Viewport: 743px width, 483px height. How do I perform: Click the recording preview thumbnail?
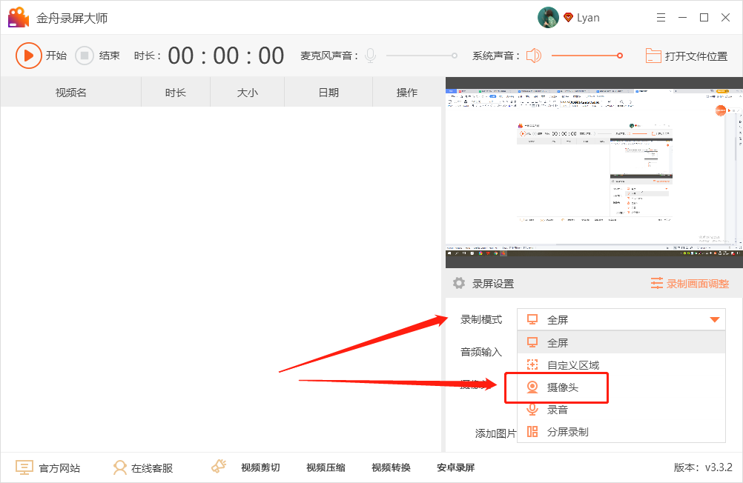[593, 172]
